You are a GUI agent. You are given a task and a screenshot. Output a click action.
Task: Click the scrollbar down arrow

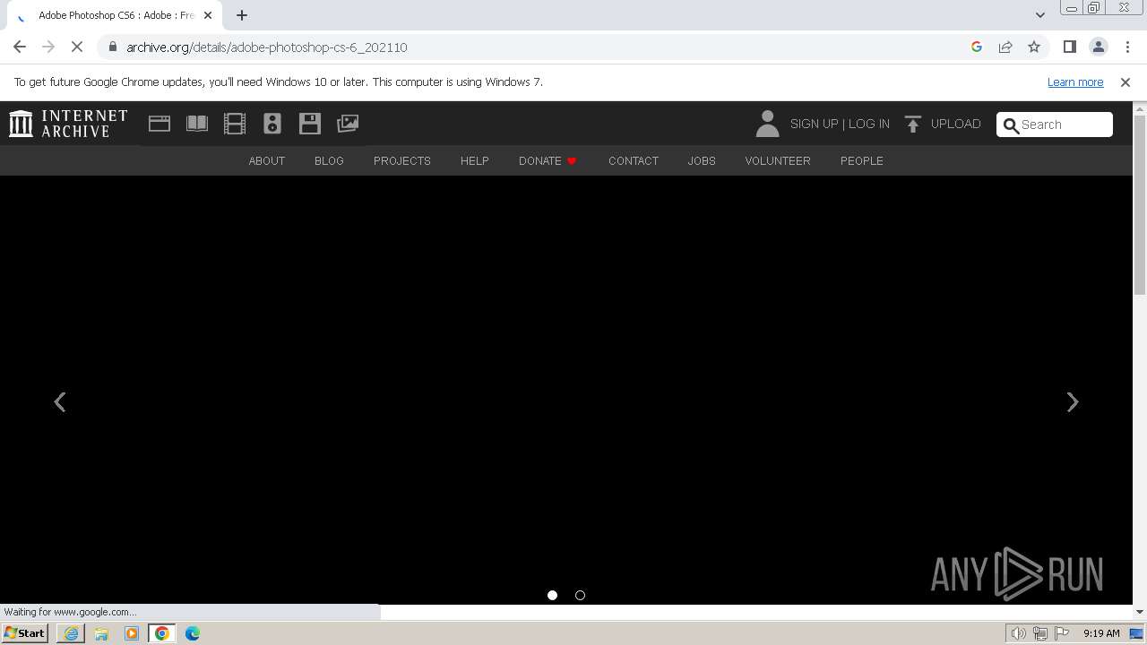coord(1140,612)
